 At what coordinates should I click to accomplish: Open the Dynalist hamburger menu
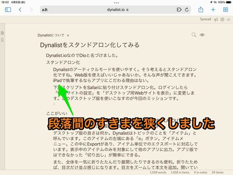pos(228,20)
